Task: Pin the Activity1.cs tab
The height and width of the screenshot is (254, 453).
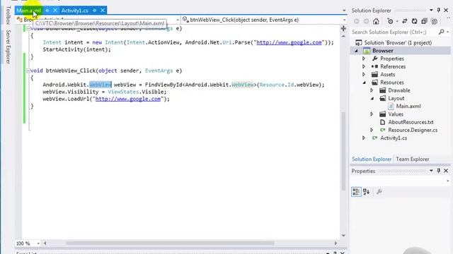Action: [x=94, y=11]
